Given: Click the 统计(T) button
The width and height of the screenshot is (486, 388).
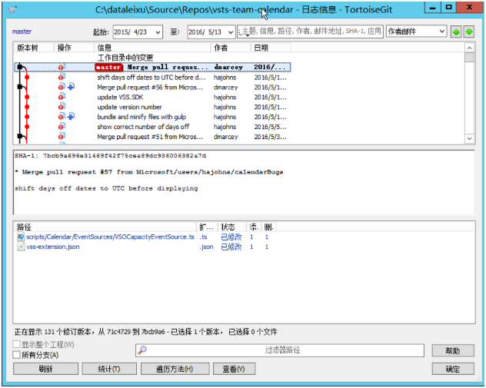Looking at the screenshot, I should coord(109,369).
